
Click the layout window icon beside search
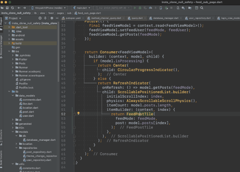pyautogui.click(x=196, y=8)
